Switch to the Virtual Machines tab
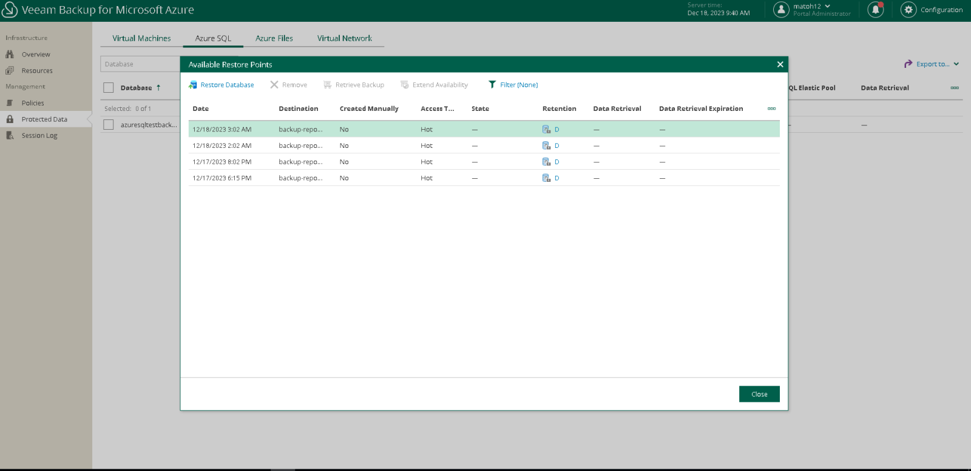The width and height of the screenshot is (971, 471). click(141, 38)
